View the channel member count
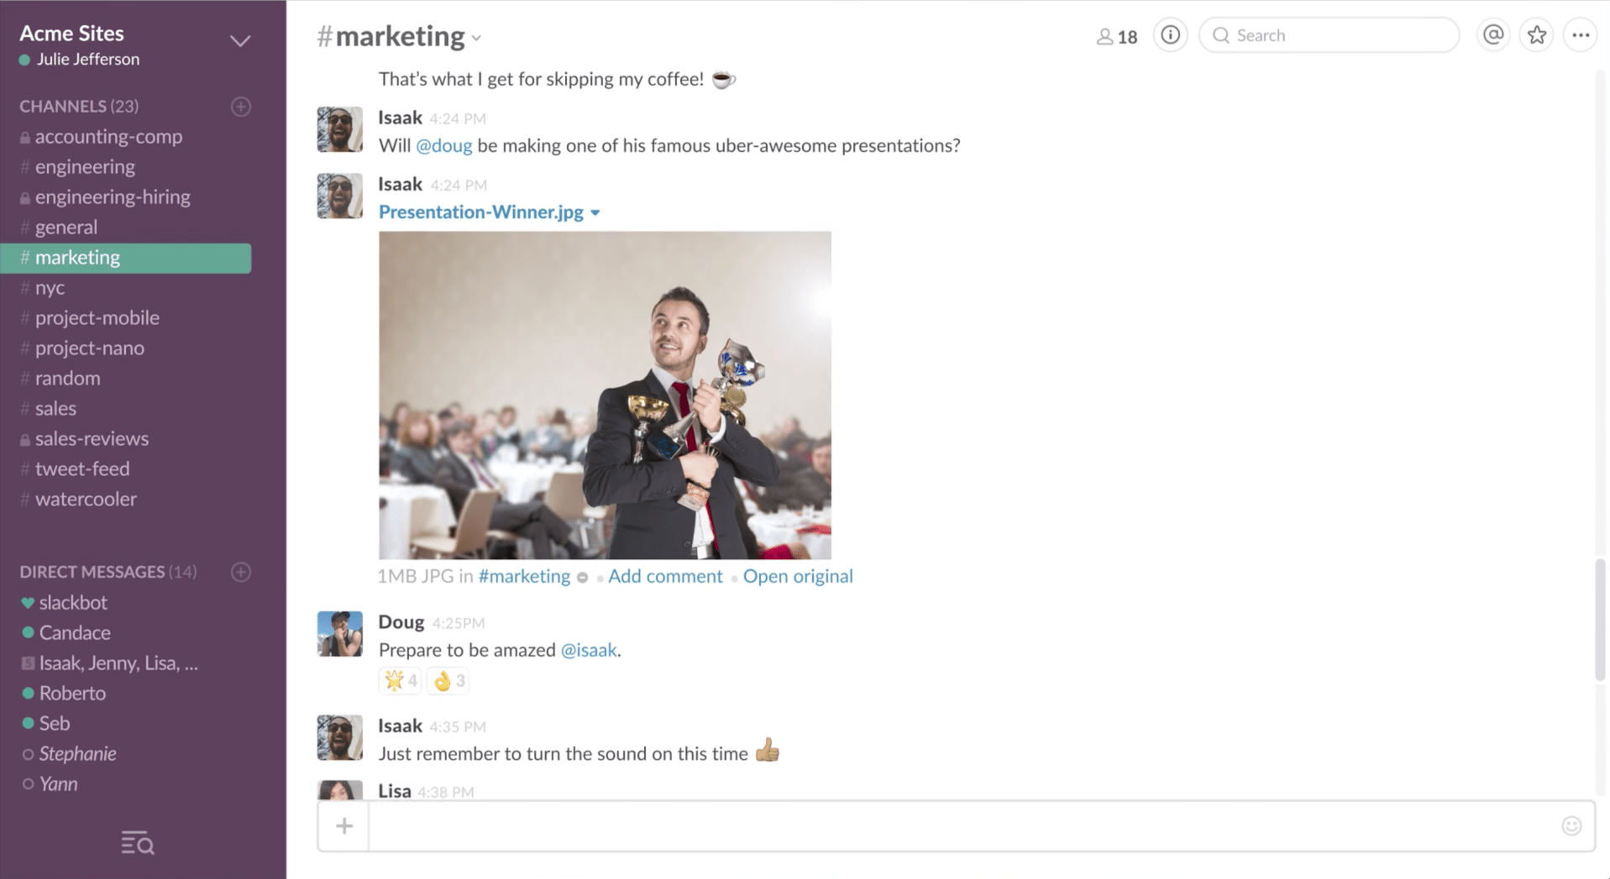 point(1116,36)
